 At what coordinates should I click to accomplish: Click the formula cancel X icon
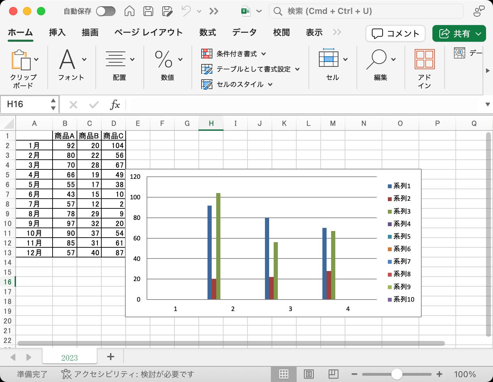pyautogui.click(x=73, y=104)
